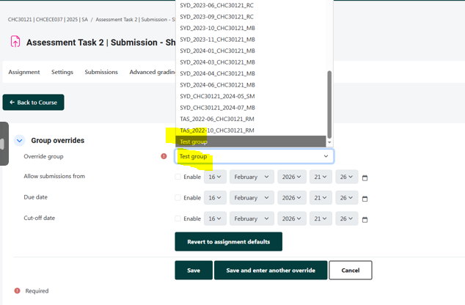Viewport: 465px width, 305px height.
Task: Switch to the Submissions tab
Action: (x=101, y=73)
